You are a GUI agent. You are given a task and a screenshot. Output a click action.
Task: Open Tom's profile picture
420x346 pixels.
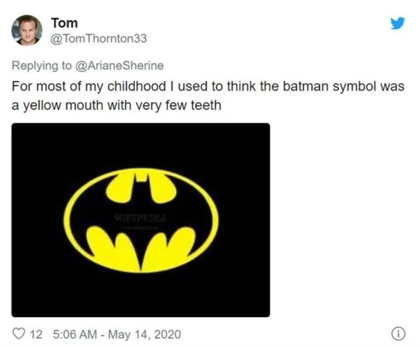pos(27,30)
